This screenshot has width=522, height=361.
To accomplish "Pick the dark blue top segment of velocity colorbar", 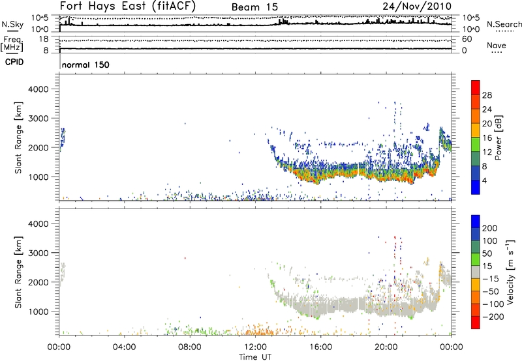I will coord(476,222).
